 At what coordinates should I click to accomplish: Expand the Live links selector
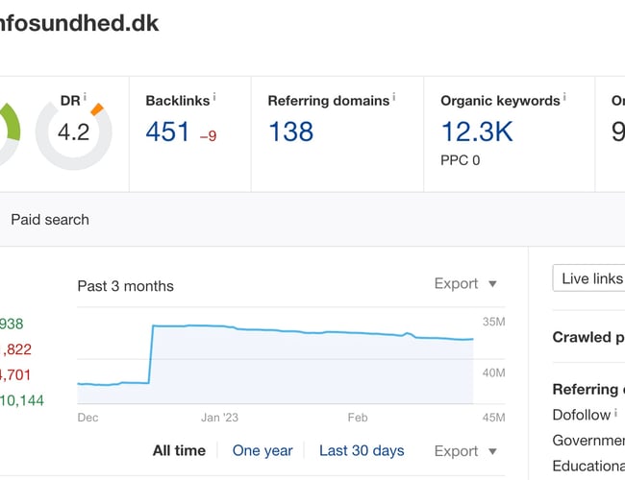590,278
